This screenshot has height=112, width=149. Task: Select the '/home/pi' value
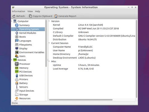pyautogui.click(x=83, y=54)
